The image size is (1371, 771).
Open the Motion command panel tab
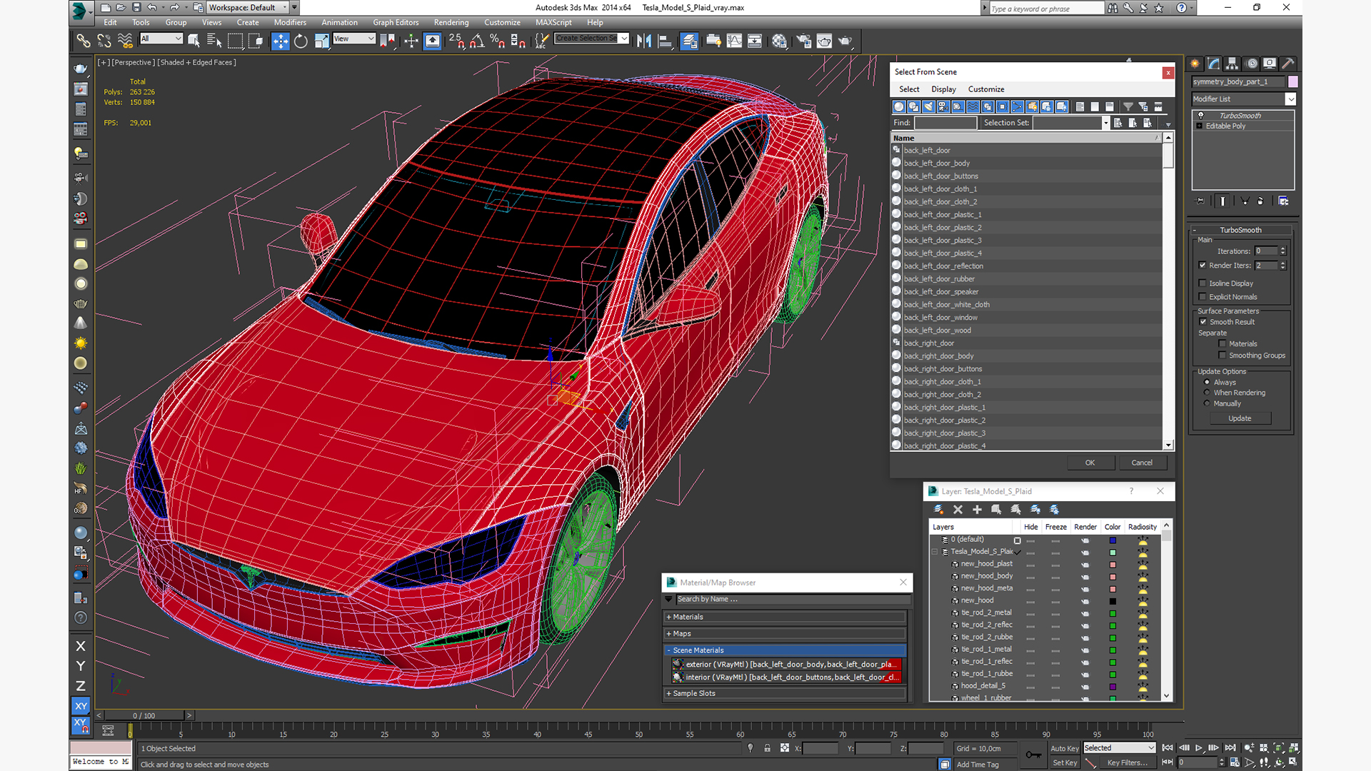1251,64
